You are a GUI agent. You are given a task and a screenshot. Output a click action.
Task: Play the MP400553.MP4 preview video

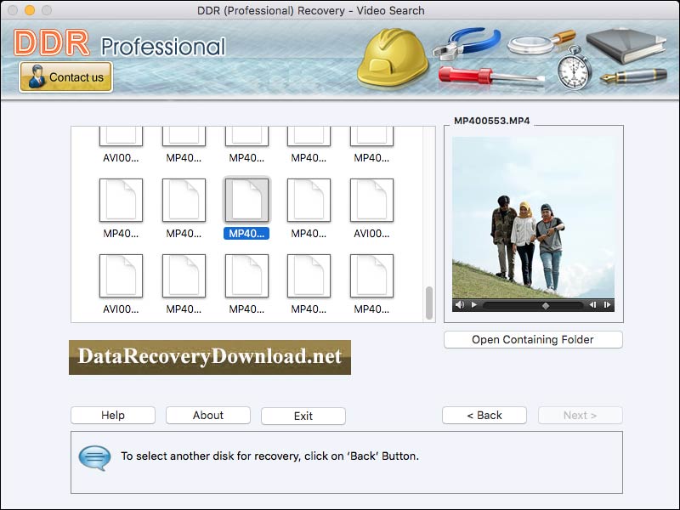(x=474, y=303)
